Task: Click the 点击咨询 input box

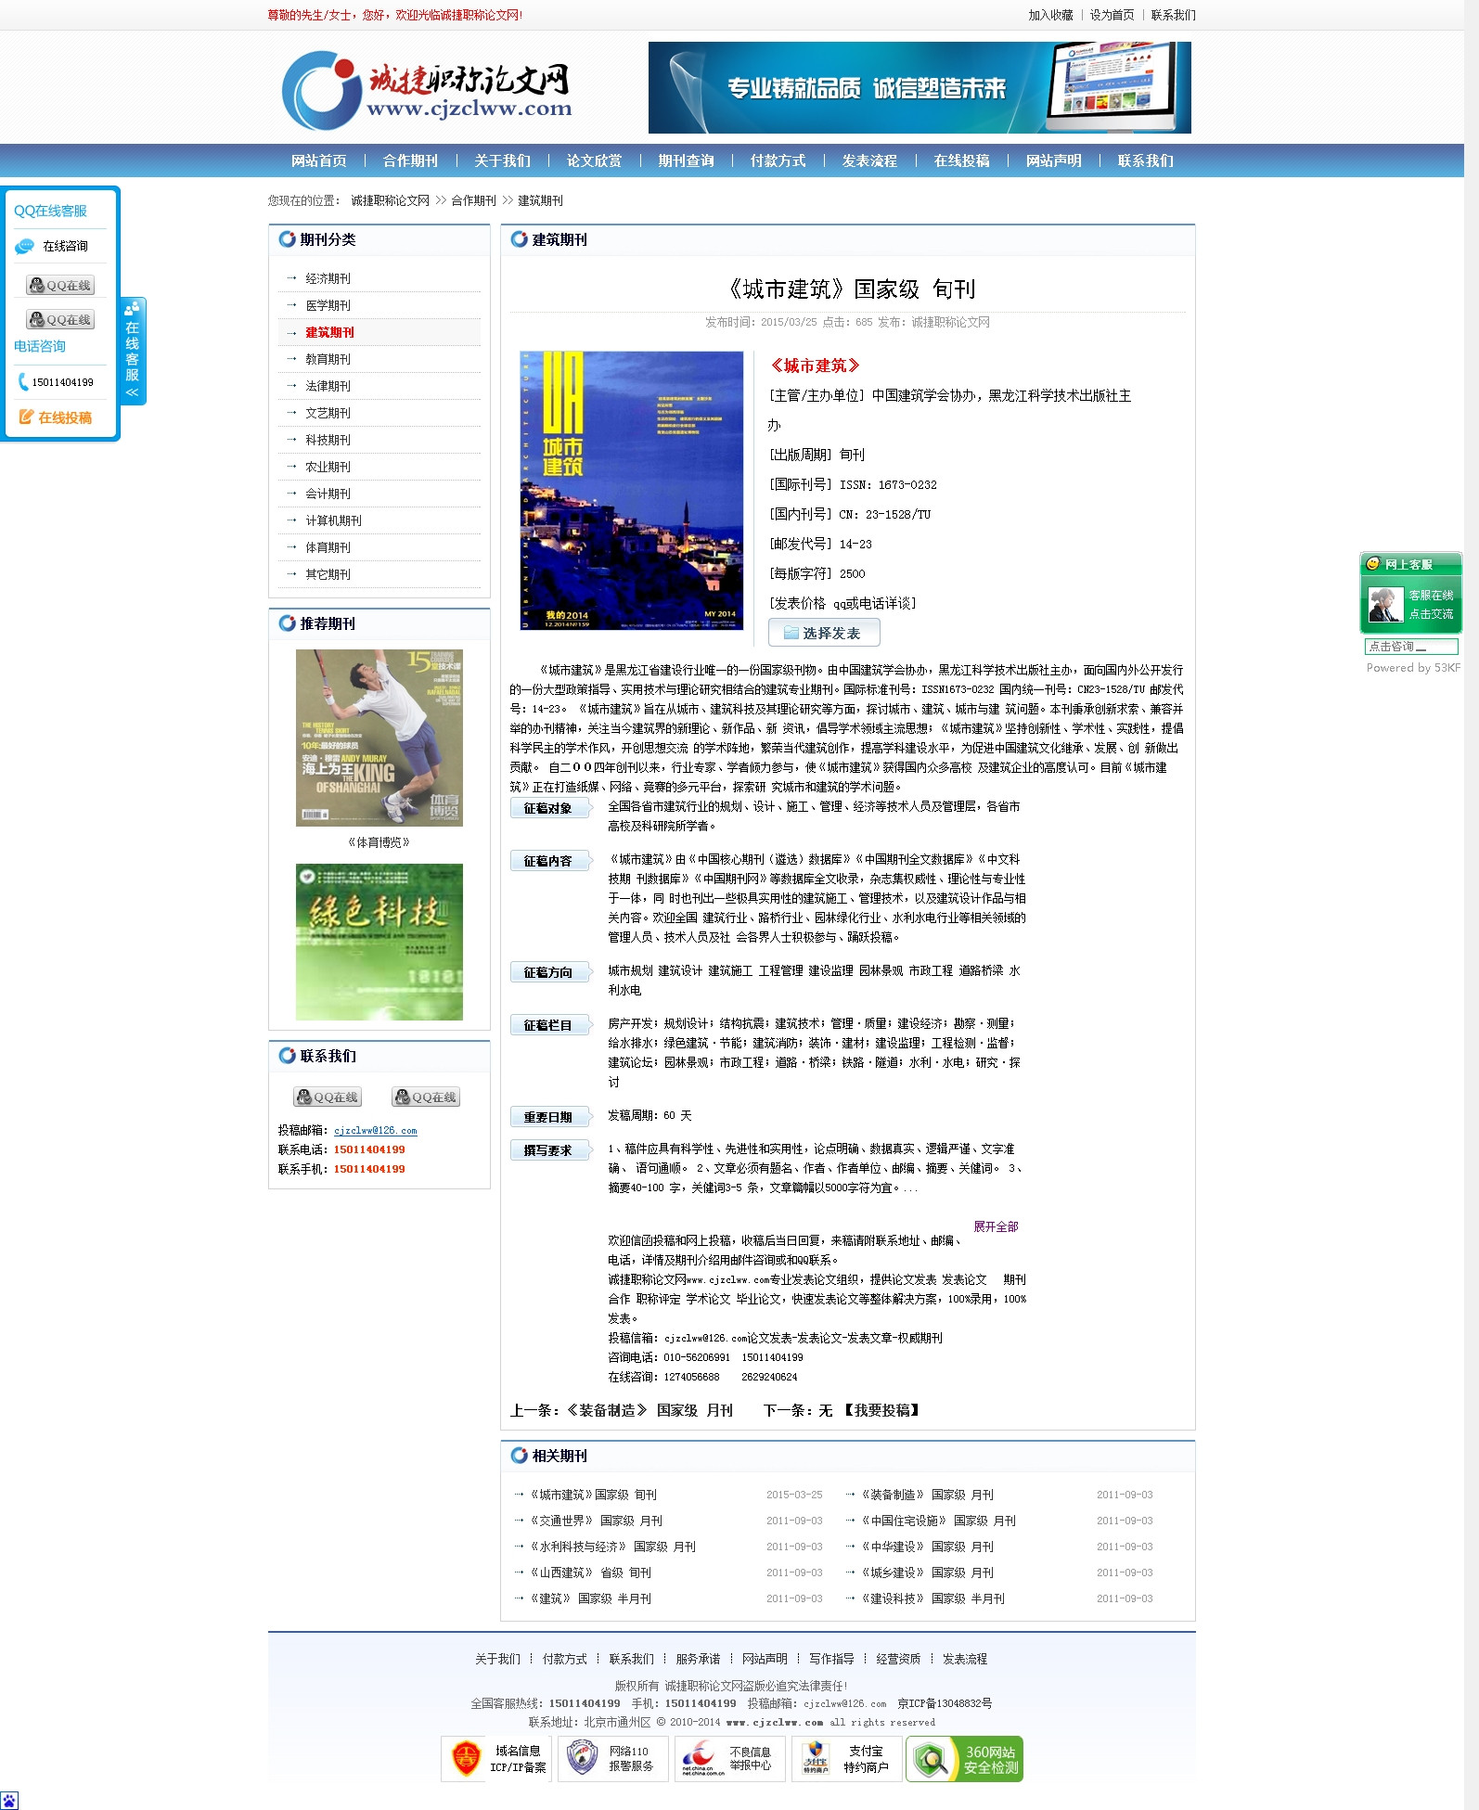Action: tap(1411, 647)
